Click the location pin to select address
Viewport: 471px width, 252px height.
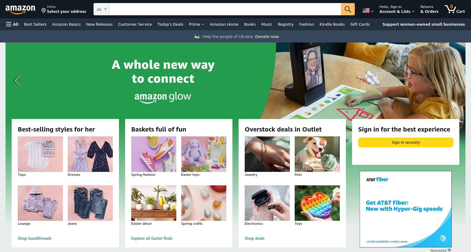[44, 10]
